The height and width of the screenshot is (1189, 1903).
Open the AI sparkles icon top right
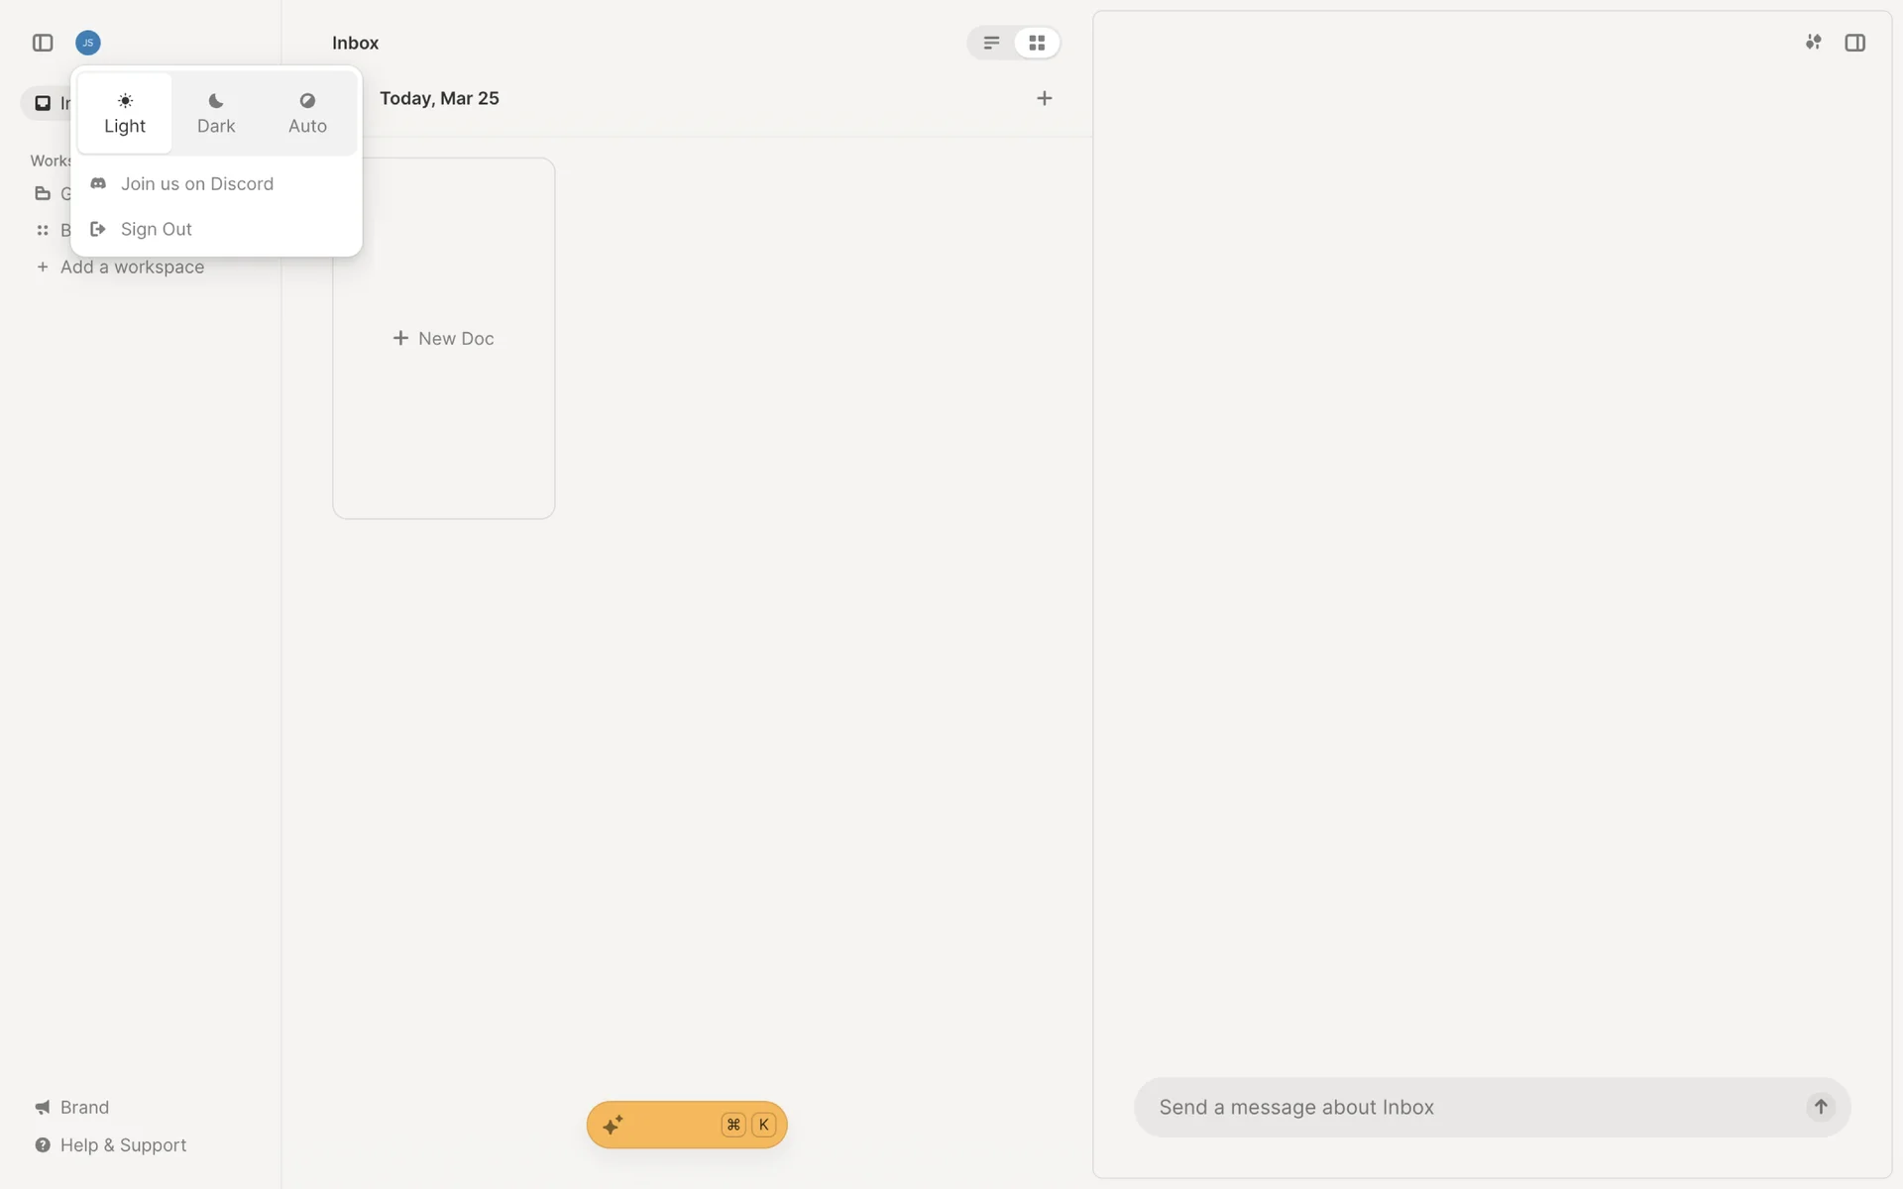point(1813,43)
